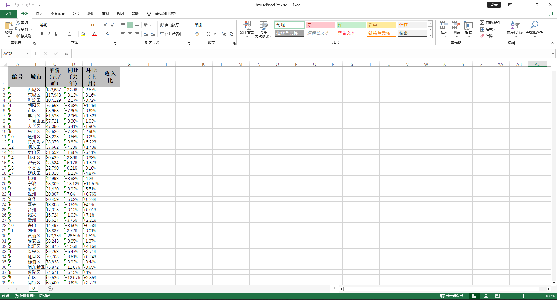The width and height of the screenshot is (557, 300).
Task: Click the Save icon in title bar
Action: pyautogui.click(x=8, y=5)
